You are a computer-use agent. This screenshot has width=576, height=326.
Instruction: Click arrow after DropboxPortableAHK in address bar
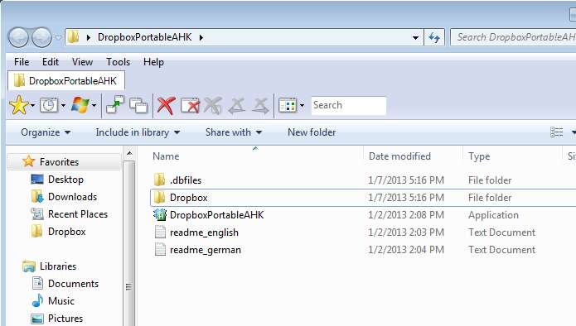coord(201,37)
